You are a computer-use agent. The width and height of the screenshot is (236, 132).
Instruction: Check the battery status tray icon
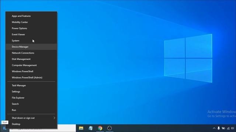tap(223, 128)
